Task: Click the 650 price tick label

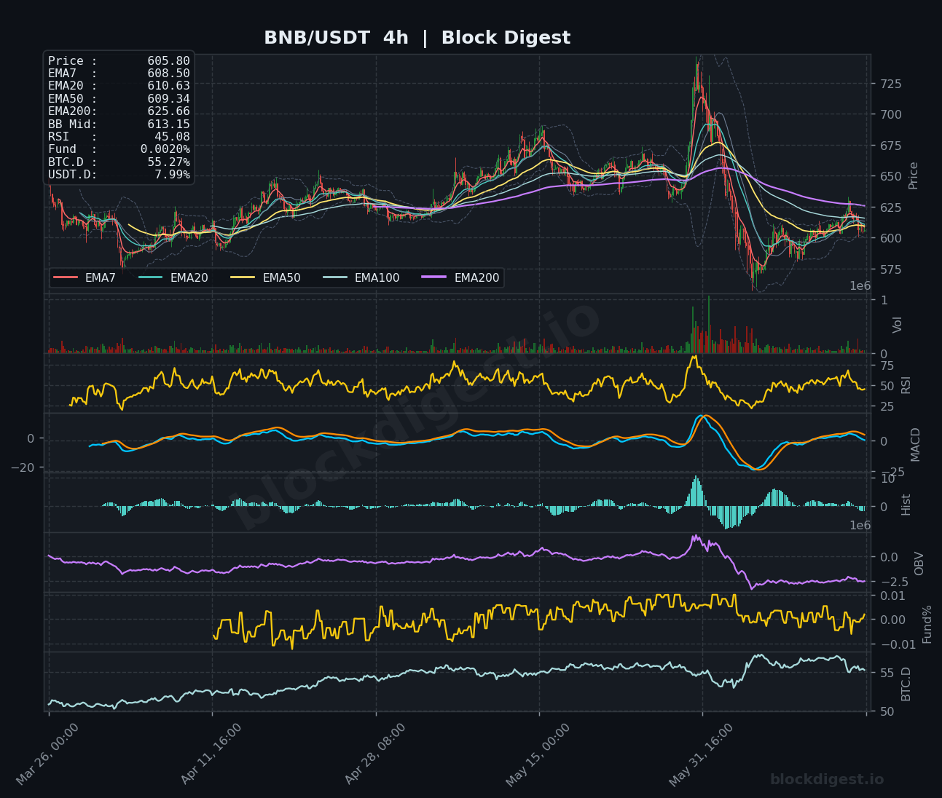Action: pos(890,176)
